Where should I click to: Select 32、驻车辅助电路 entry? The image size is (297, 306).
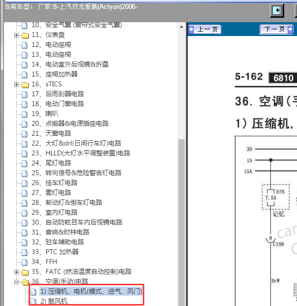point(58,242)
